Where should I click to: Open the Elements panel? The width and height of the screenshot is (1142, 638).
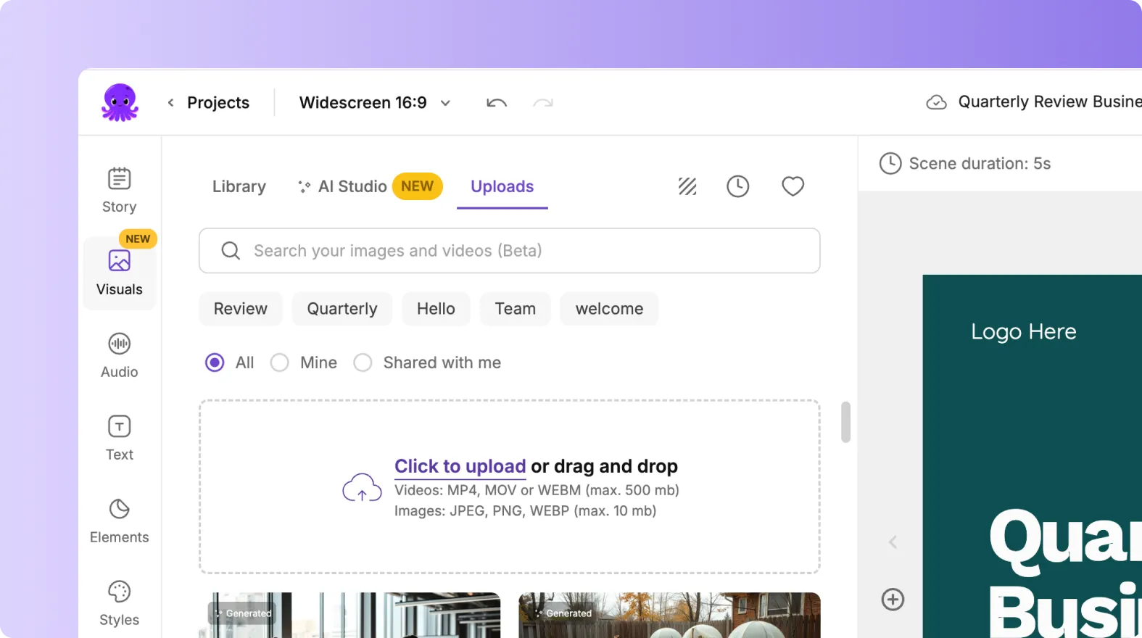click(119, 521)
